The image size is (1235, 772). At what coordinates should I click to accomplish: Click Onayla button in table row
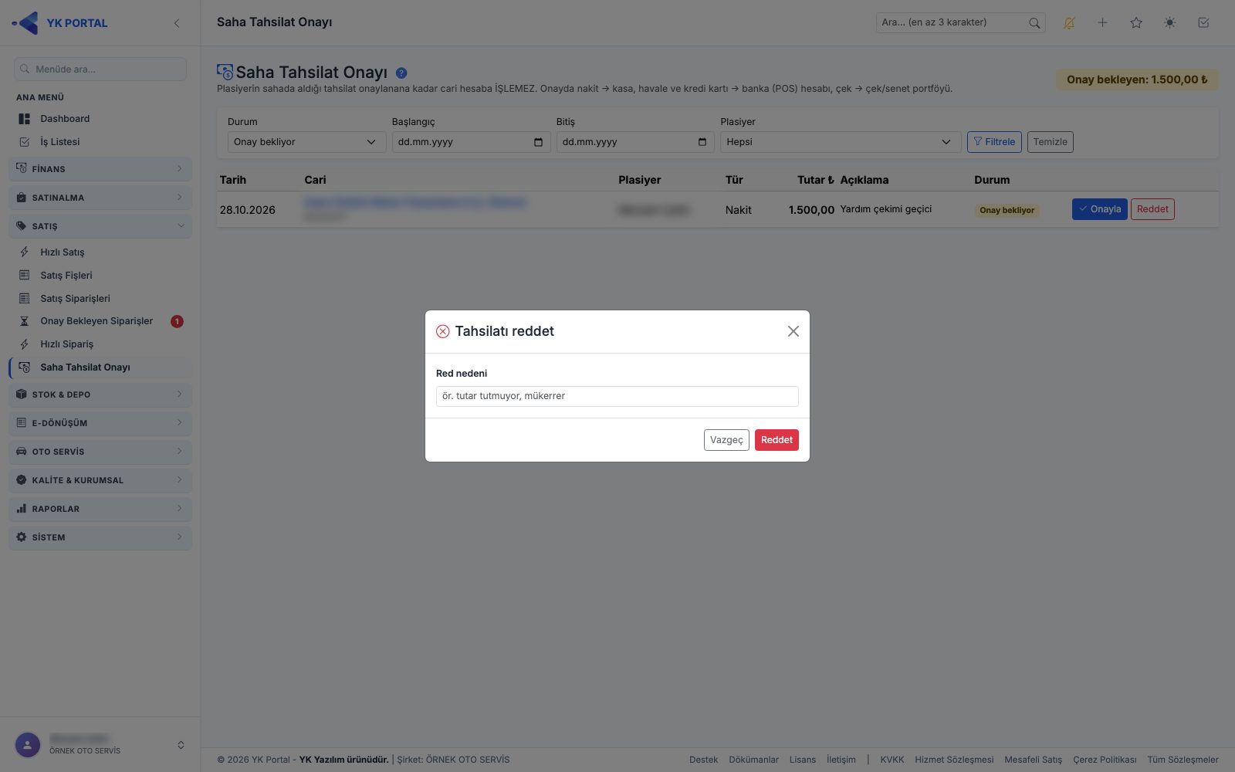(x=1099, y=209)
